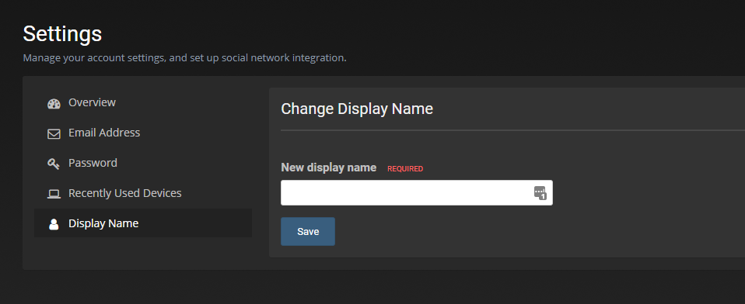Click the Overview dashboard gauge icon

click(54, 104)
